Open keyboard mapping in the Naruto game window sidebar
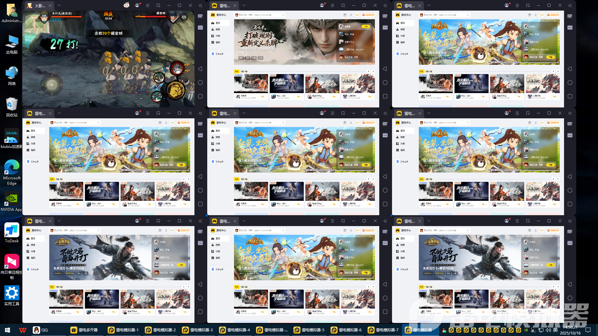 200,16
